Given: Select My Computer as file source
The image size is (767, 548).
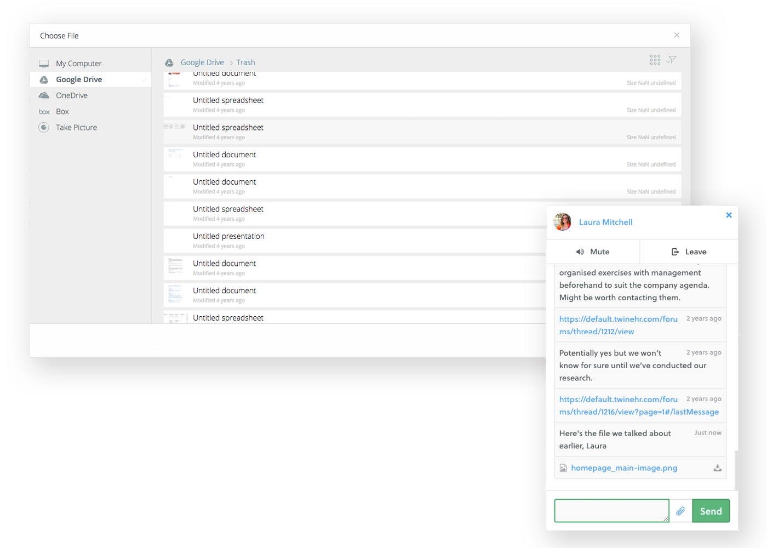Looking at the screenshot, I should tap(78, 64).
